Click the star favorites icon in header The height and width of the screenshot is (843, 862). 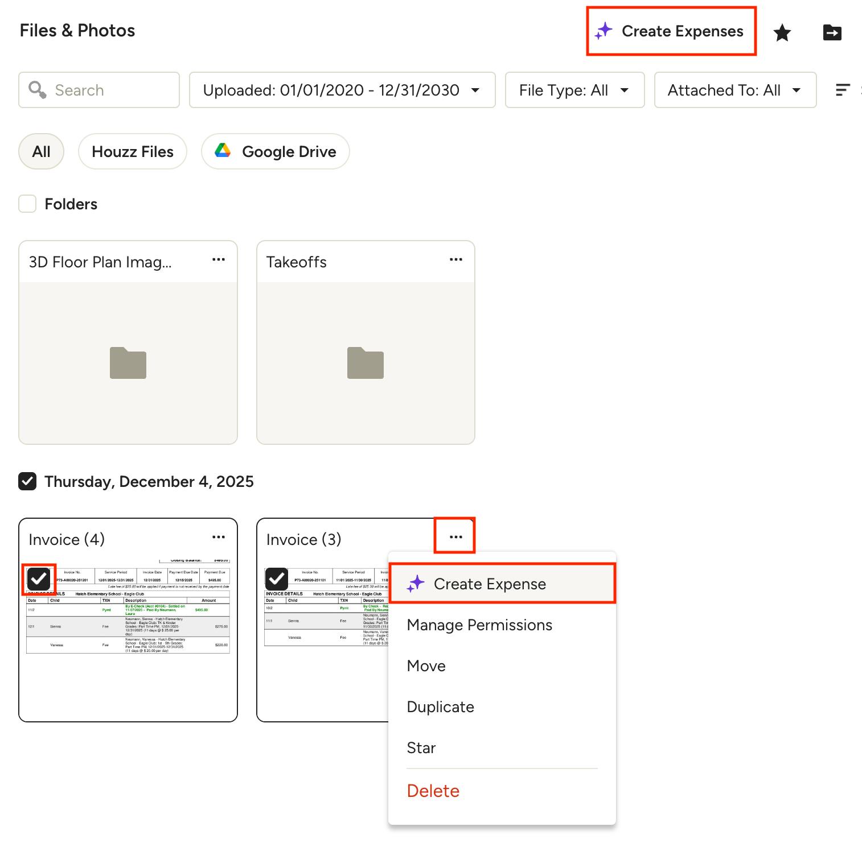coord(782,33)
